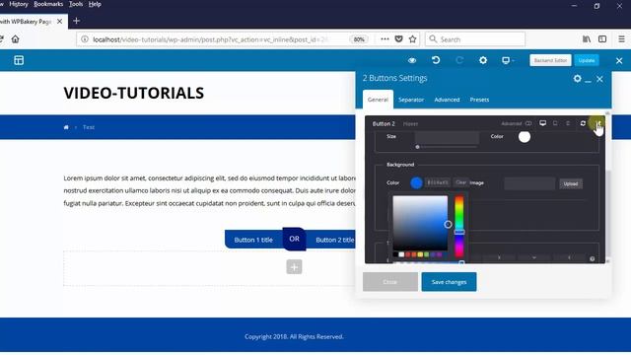Click the Test breadcrumb text

pyautogui.click(x=88, y=127)
